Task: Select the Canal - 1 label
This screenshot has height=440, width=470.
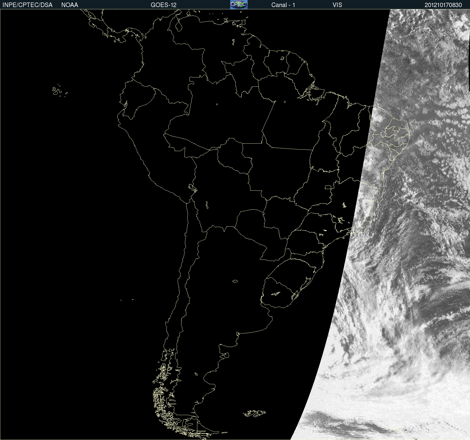Action: [283, 5]
